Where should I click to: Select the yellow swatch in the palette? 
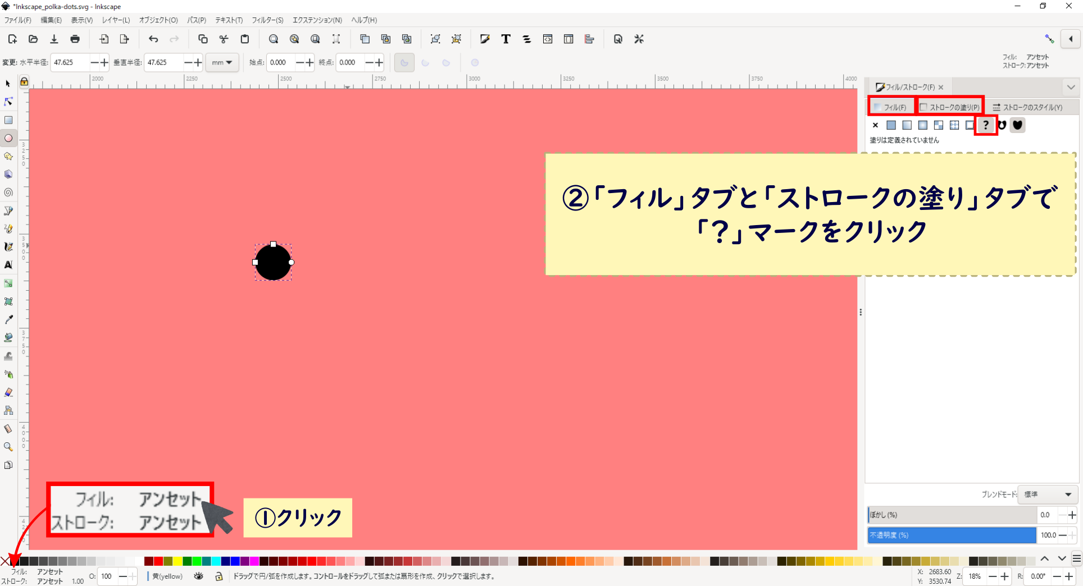pyautogui.click(x=178, y=561)
